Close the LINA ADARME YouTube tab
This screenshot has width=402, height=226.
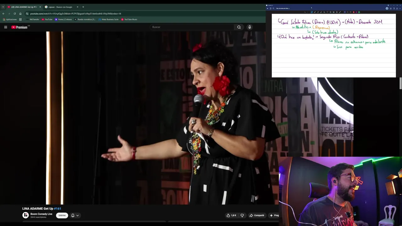click(x=40, y=7)
